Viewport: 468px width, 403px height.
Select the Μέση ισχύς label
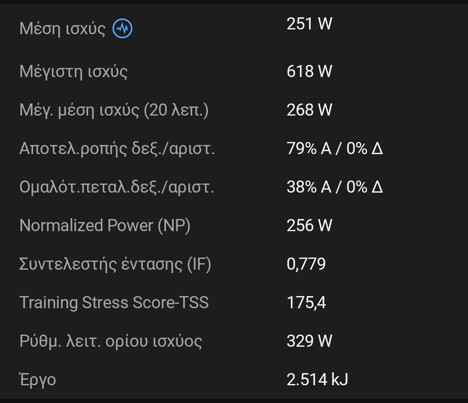pos(62,29)
